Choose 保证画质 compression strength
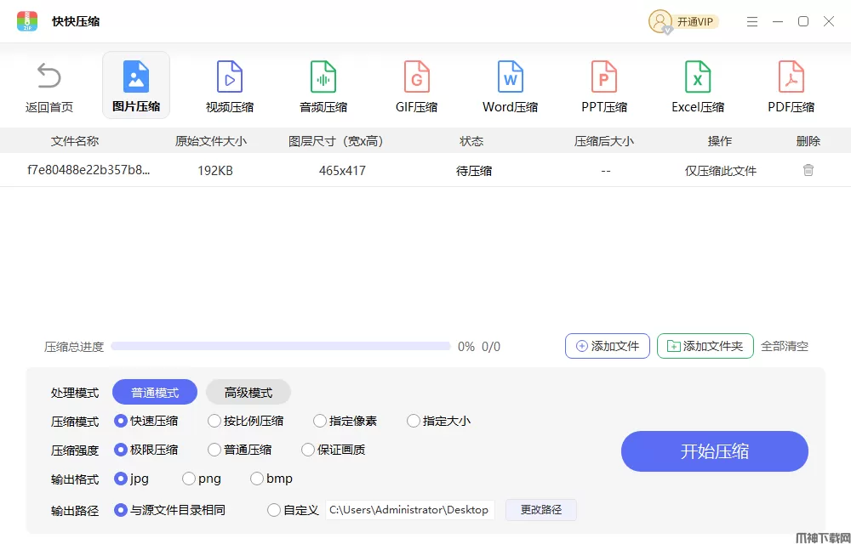The image size is (851, 544). [308, 450]
